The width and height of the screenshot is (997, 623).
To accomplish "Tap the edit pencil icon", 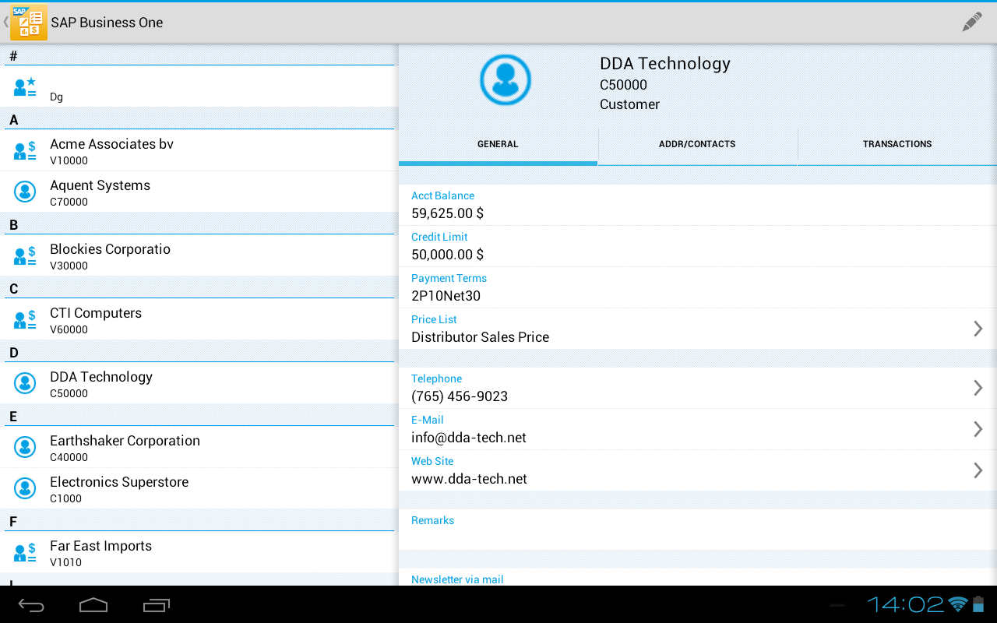I will click(x=971, y=22).
